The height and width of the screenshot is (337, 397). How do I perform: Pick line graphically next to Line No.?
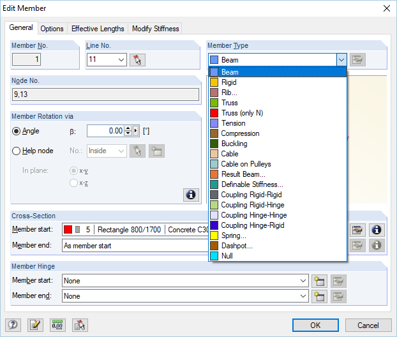click(x=137, y=60)
